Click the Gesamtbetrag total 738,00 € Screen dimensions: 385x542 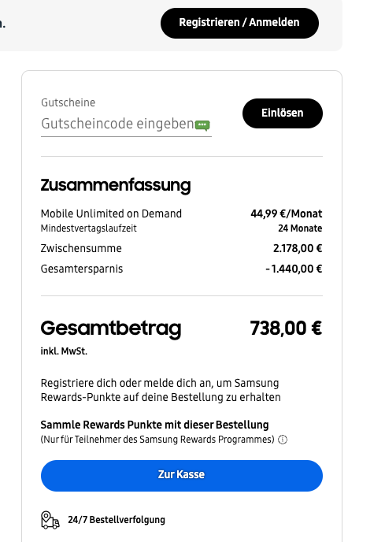(286, 328)
